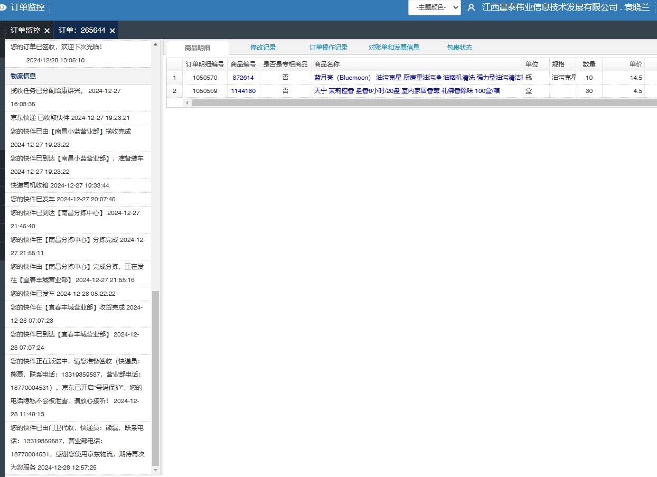The image size is (657, 477).
Task: Select the 订单：265644 tab
Action: [x=82, y=30]
